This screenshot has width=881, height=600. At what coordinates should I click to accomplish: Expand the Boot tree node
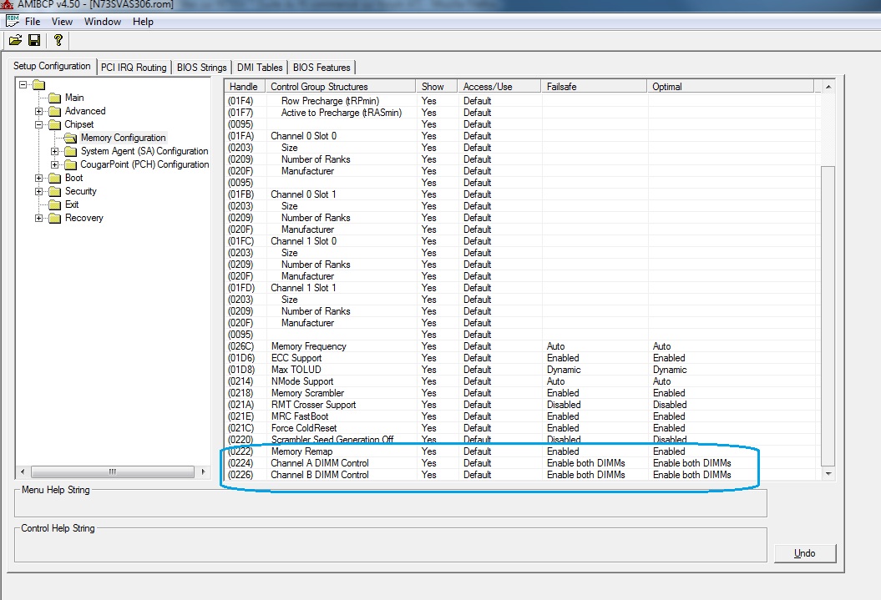click(39, 178)
